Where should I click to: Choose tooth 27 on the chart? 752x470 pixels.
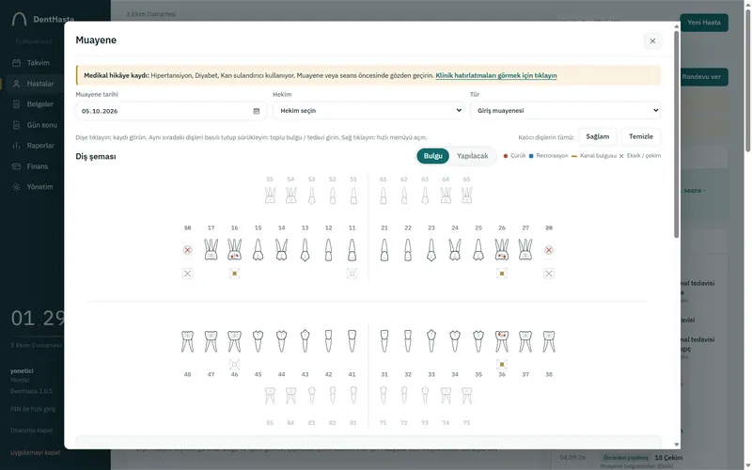[x=525, y=250]
